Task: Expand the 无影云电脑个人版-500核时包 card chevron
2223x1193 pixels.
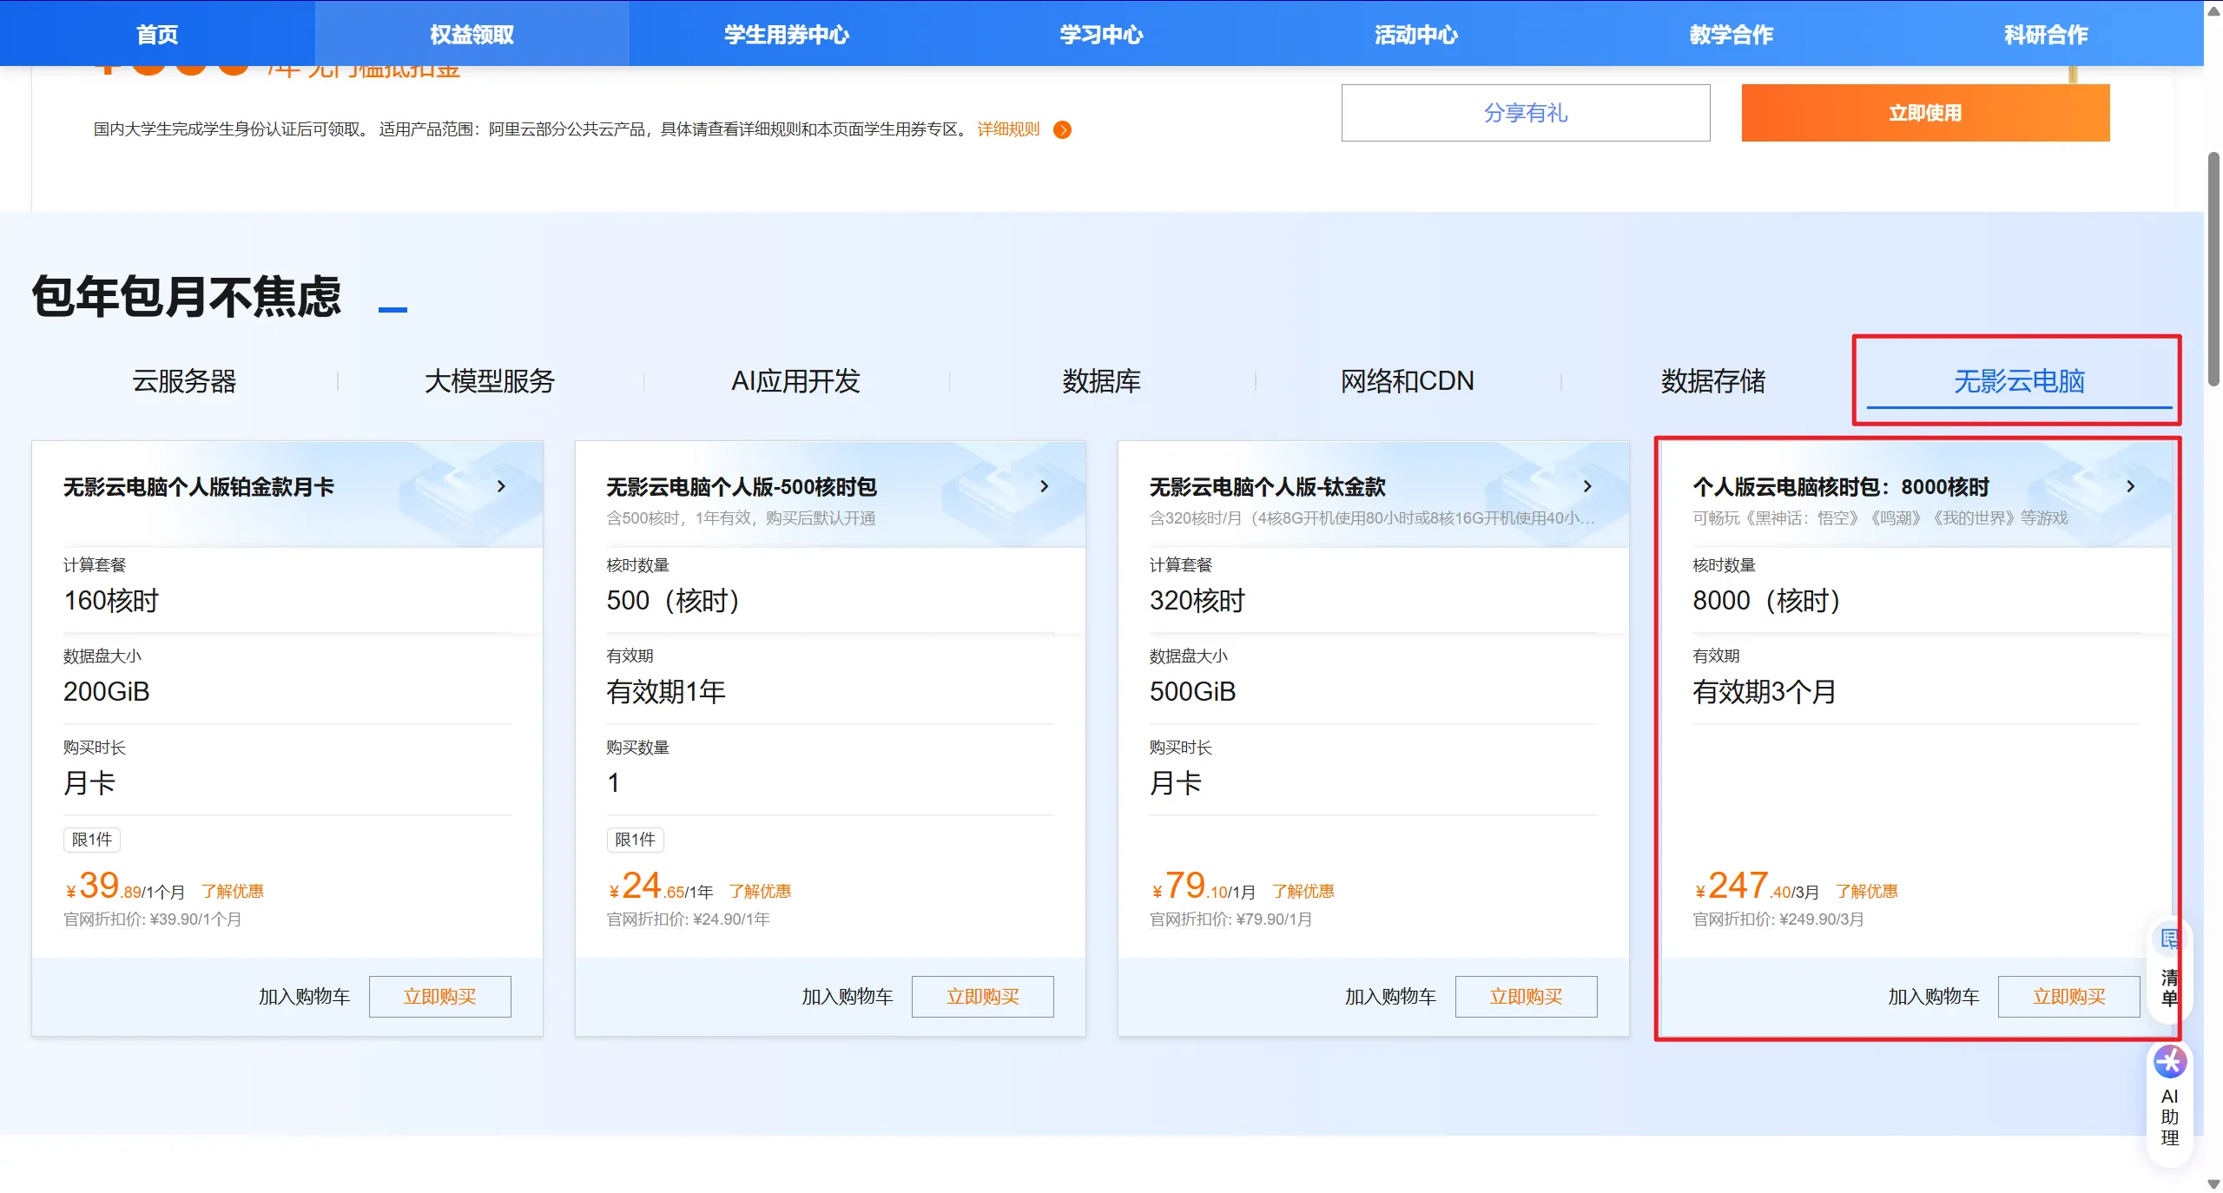Action: (x=1044, y=486)
